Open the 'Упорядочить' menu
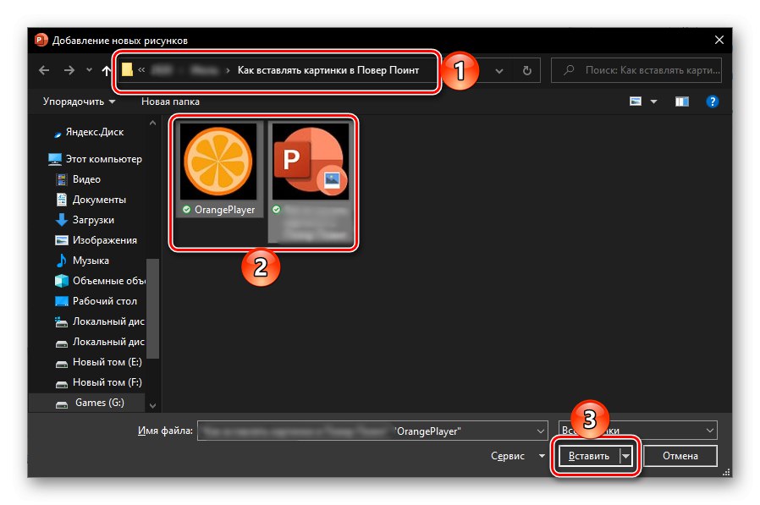Viewport: 760px width, 505px height. coord(79,102)
